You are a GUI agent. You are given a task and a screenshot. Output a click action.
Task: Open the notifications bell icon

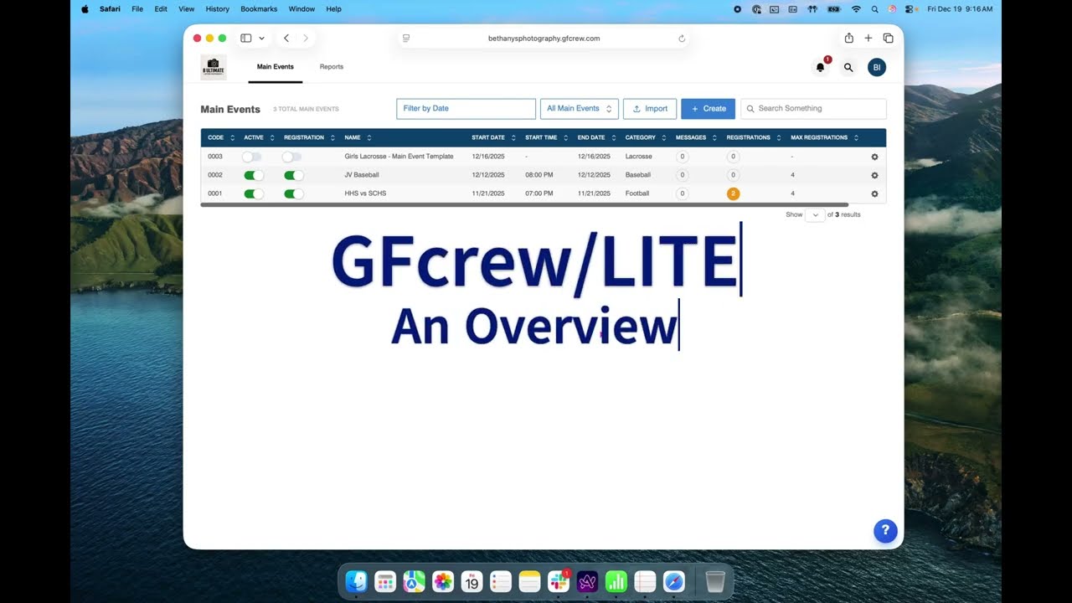pyautogui.click(x=821, y=67)
